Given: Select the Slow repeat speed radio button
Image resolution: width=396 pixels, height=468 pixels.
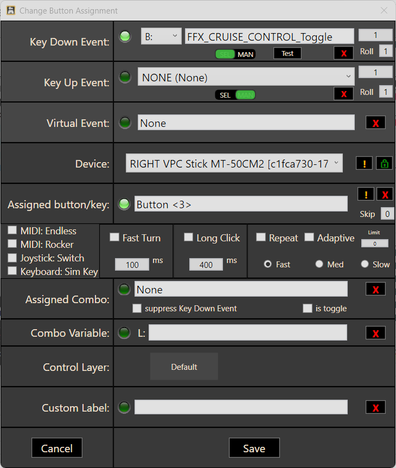Looking at the screenshot, I should [x=365, y=264].
